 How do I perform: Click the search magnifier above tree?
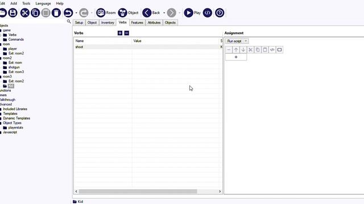(69, 22)
